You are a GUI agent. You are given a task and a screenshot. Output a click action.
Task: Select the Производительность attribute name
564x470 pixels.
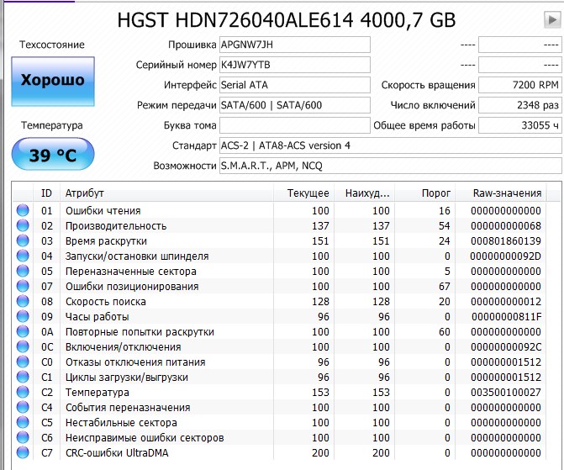116,226
